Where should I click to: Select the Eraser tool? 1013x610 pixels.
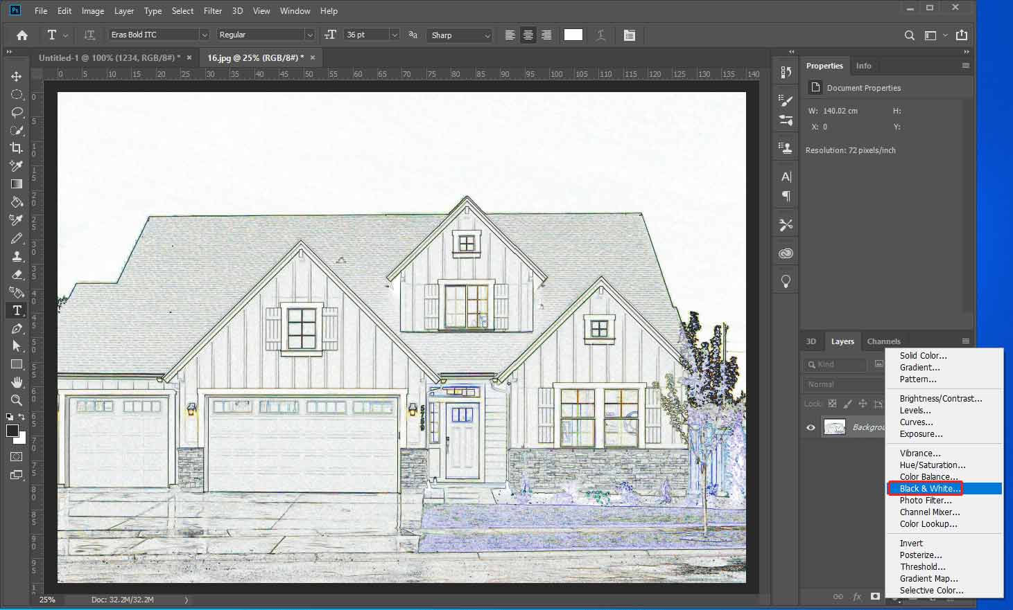click(x=17, y=274)
